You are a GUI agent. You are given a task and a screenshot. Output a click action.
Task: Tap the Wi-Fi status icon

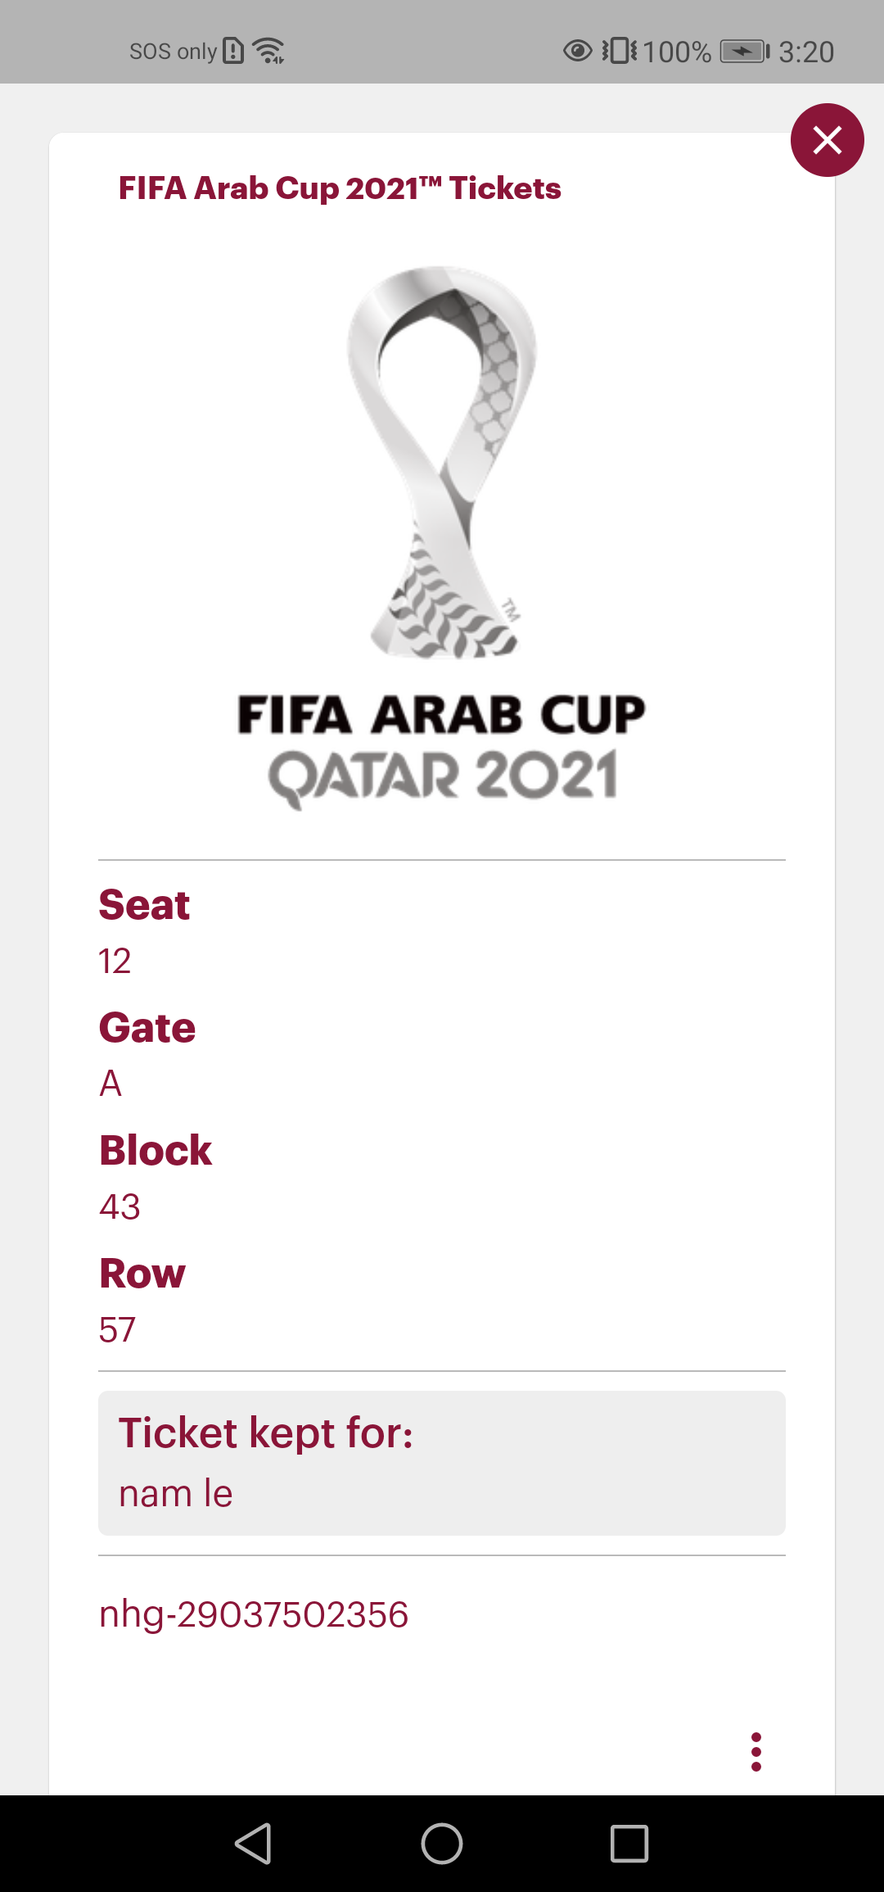(x=268, y=51)
